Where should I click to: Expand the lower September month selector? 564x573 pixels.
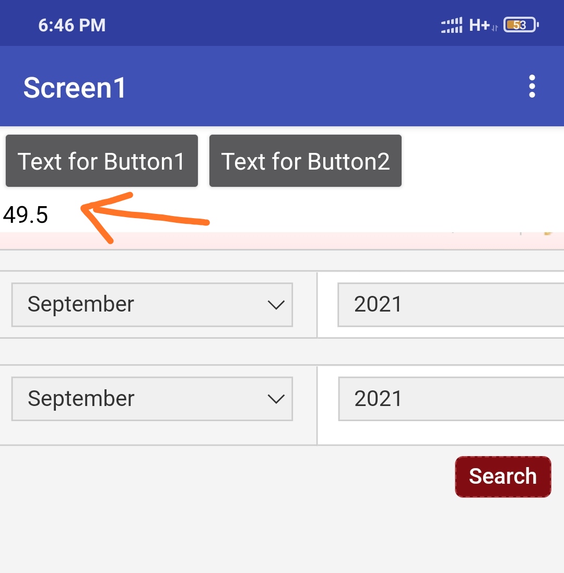(x=151, y=399)
